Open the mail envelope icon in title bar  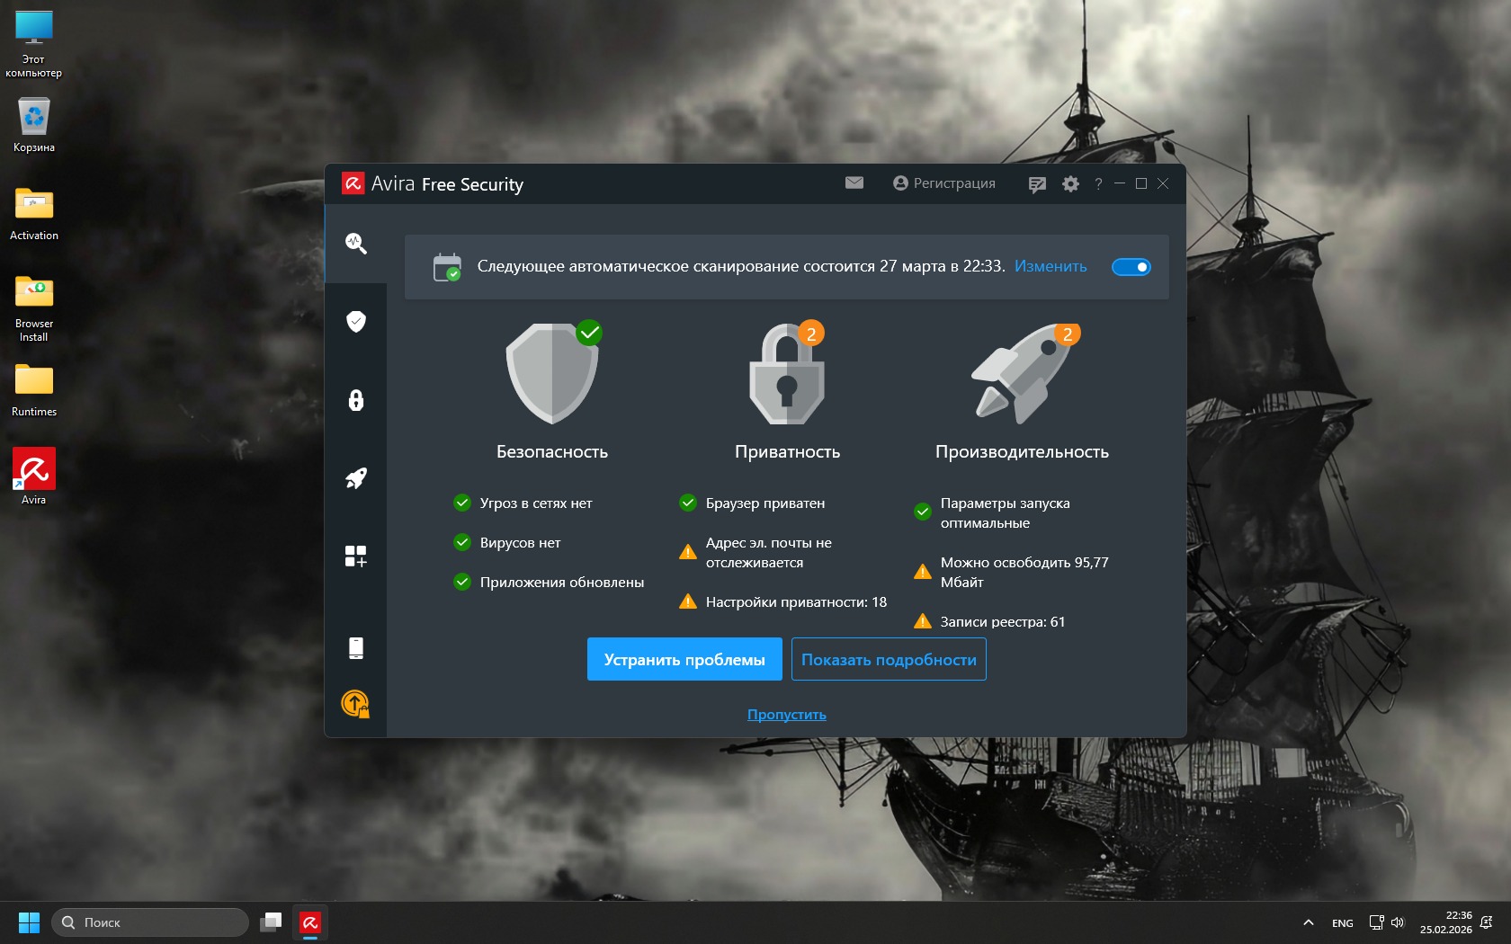[854, 183]
